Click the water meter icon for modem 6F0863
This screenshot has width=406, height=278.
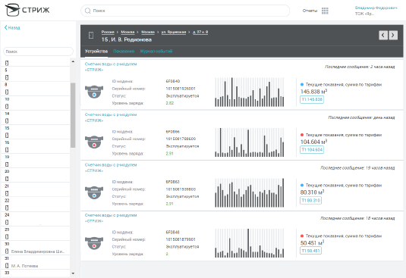coord(94,192)
